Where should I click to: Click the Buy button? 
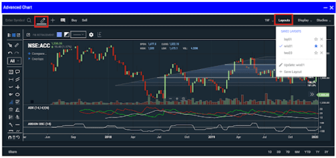tap(74, 21)
